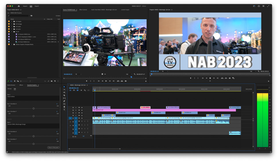Expand the 03 Grafik bin
The height and width of the screenshot is (161, 278).
tap(12, 27)
